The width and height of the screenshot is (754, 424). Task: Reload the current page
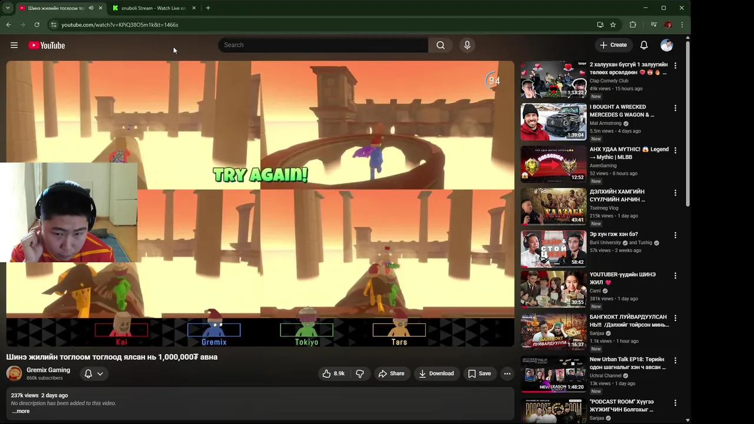tap(37, 25)
